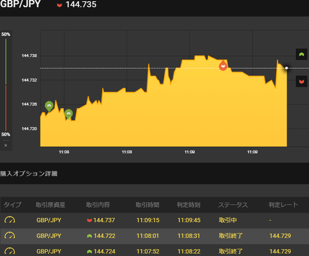Click trade time 11:09:15

pos(148,220)
